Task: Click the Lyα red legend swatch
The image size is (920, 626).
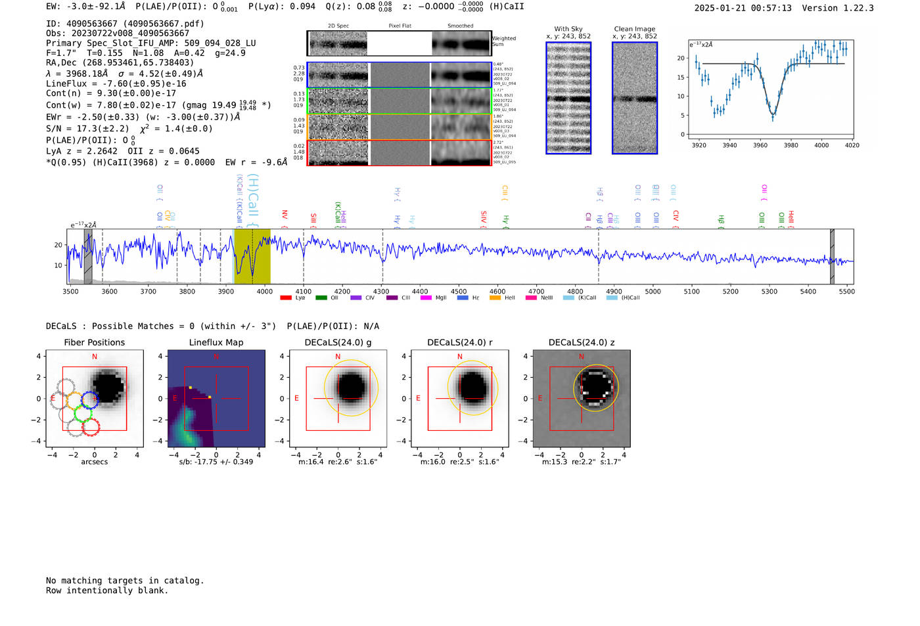Action: point(286,298)
